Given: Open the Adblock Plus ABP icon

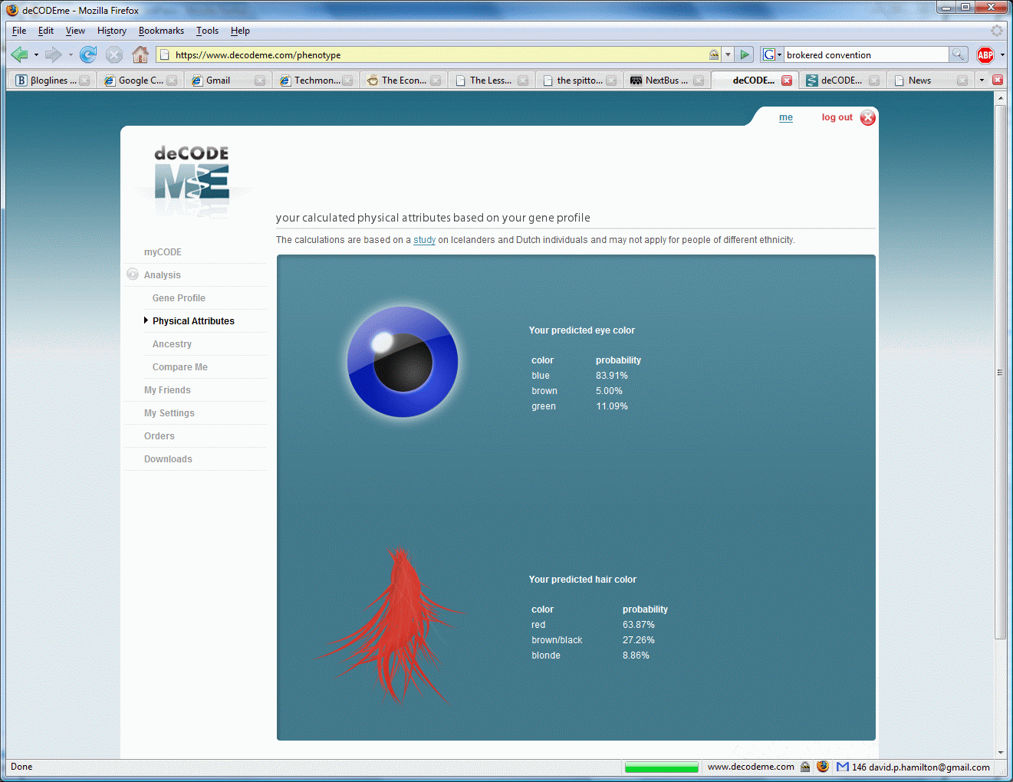Looking at the screenshot, I should pos(985,54).
